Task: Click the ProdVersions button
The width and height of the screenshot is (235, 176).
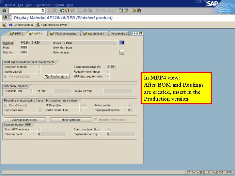Action: 57,77
